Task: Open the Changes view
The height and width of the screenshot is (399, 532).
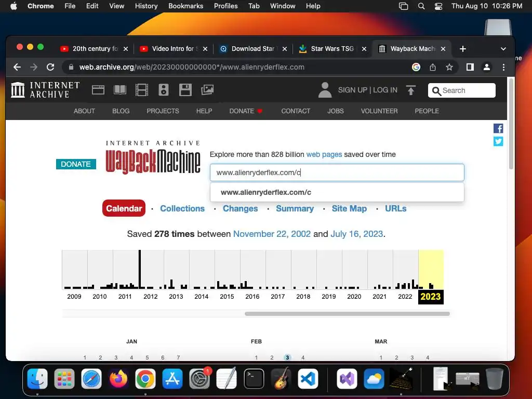Action: (240, 208)
